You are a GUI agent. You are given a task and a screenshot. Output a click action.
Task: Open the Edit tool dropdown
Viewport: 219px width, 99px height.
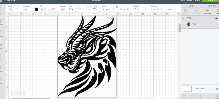click(71, 9)
